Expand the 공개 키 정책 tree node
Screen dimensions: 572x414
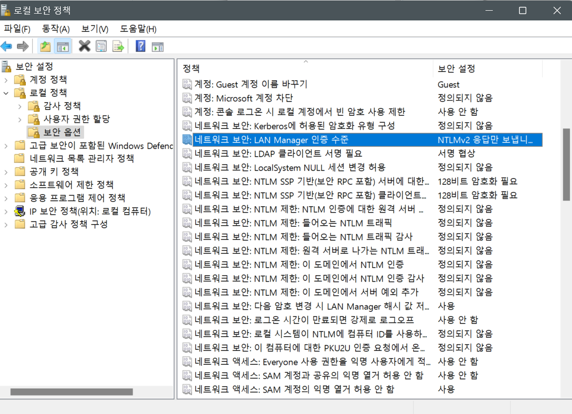pyautogui.click(x=6, y=172)
